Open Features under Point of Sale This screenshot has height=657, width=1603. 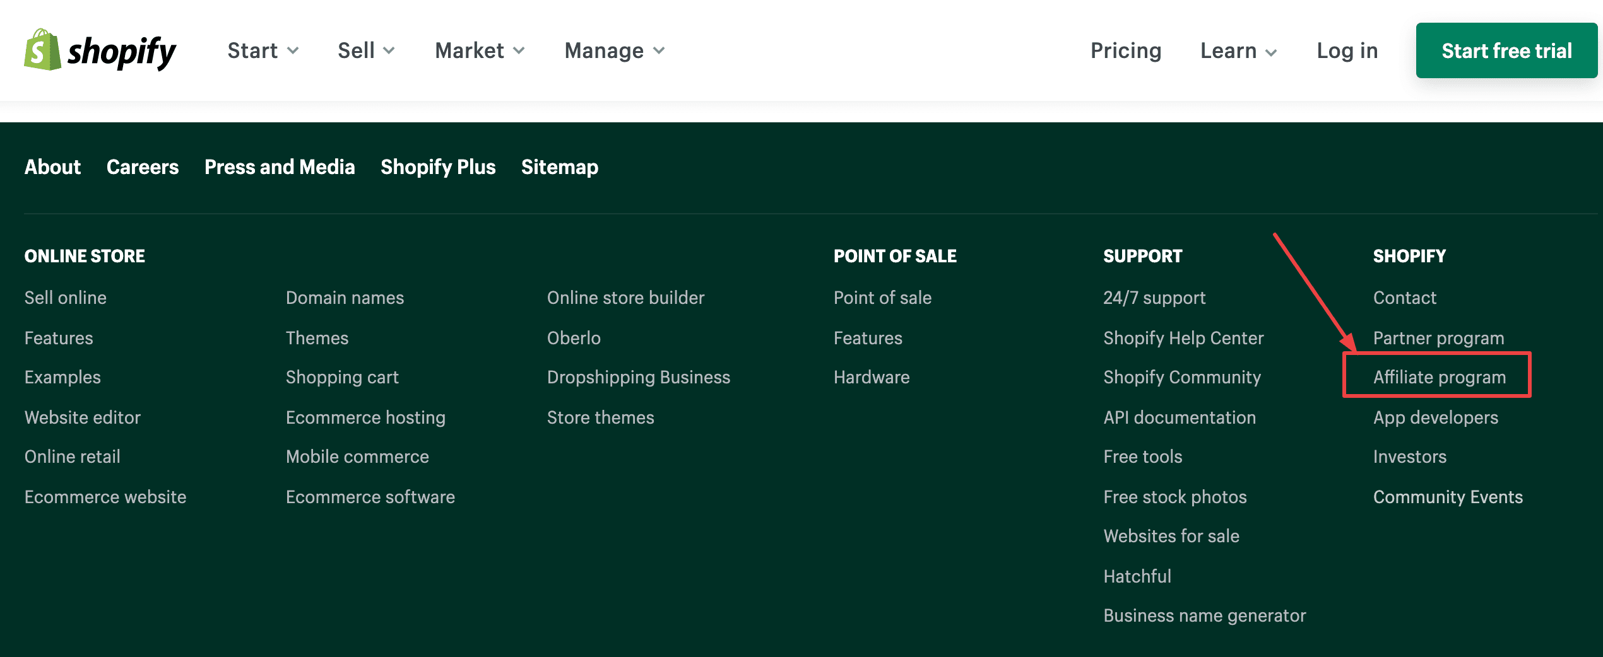(868, 338)
